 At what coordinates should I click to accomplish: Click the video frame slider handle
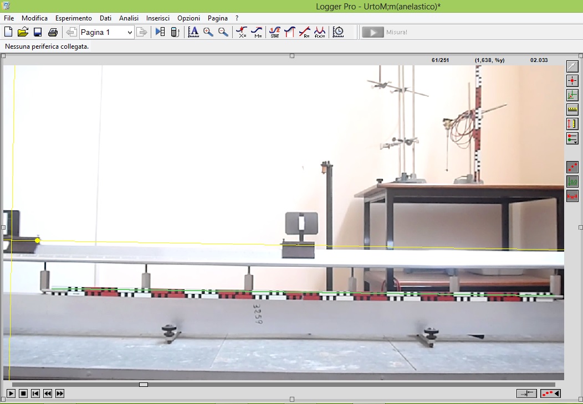[144, 384]
